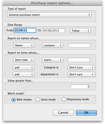Open the starts... condition dropdown
This screenshot has width=105, height=124.
[x=53, y=60]
